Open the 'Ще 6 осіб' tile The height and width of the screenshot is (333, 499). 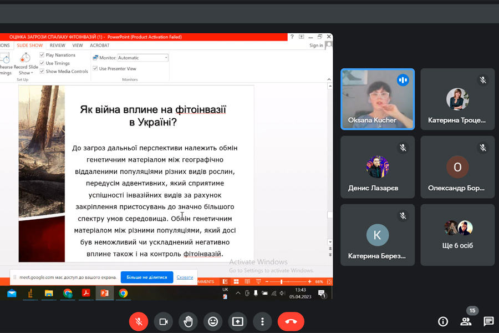point(457,235)
